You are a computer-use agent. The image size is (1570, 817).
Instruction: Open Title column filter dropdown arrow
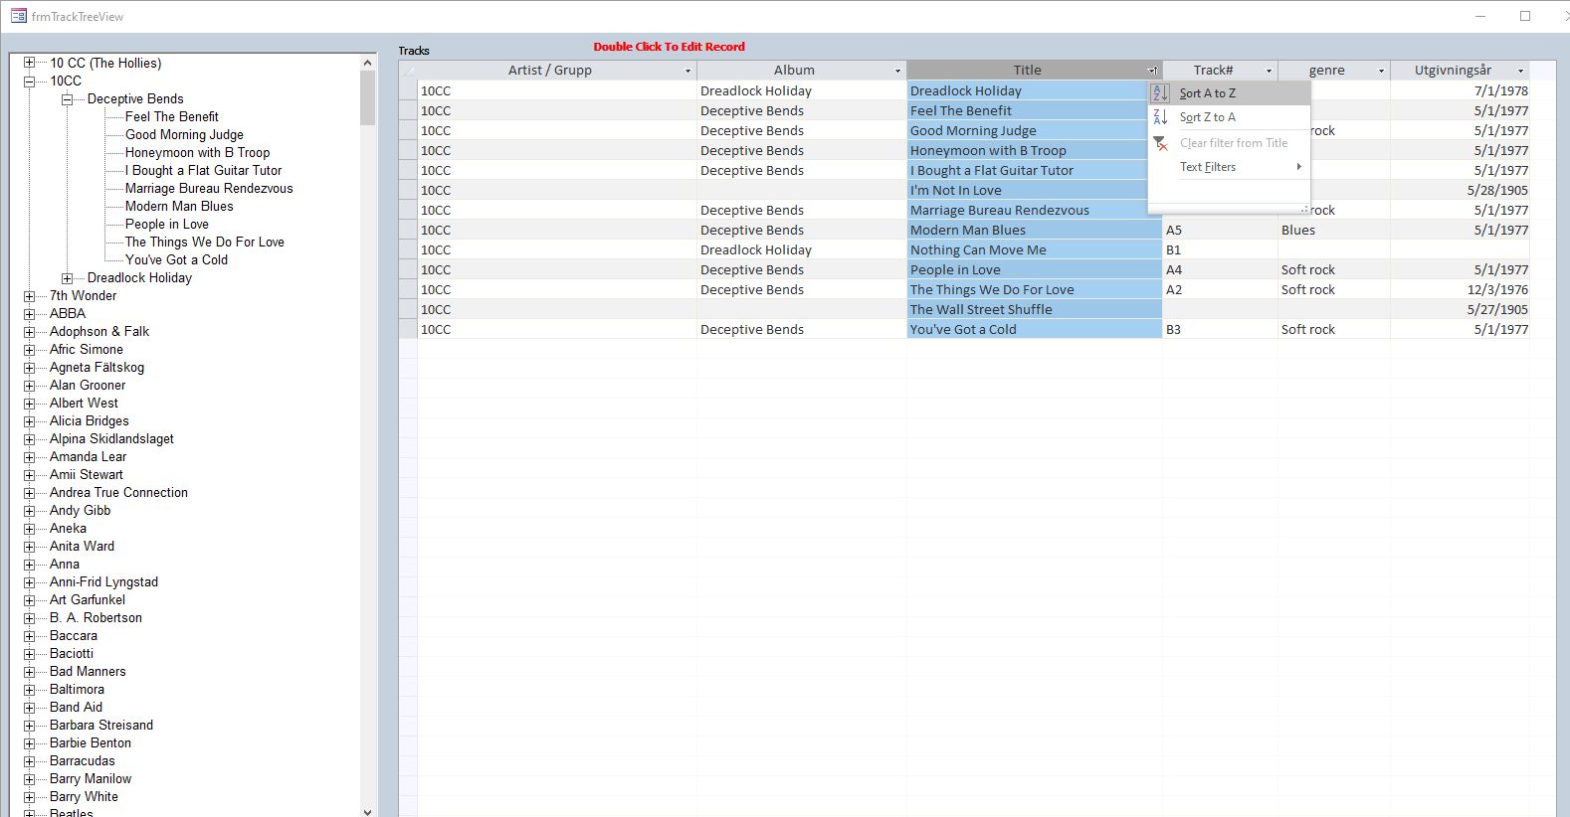tap(1152, 71)
